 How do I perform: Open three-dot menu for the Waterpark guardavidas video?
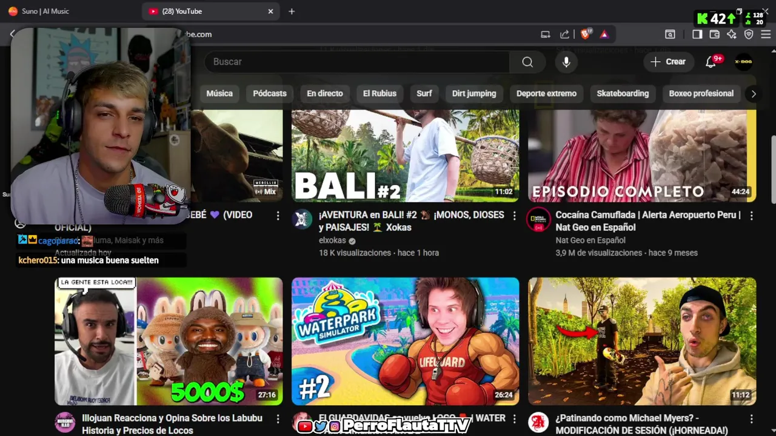pyautogui.click(x=514, y=419)
